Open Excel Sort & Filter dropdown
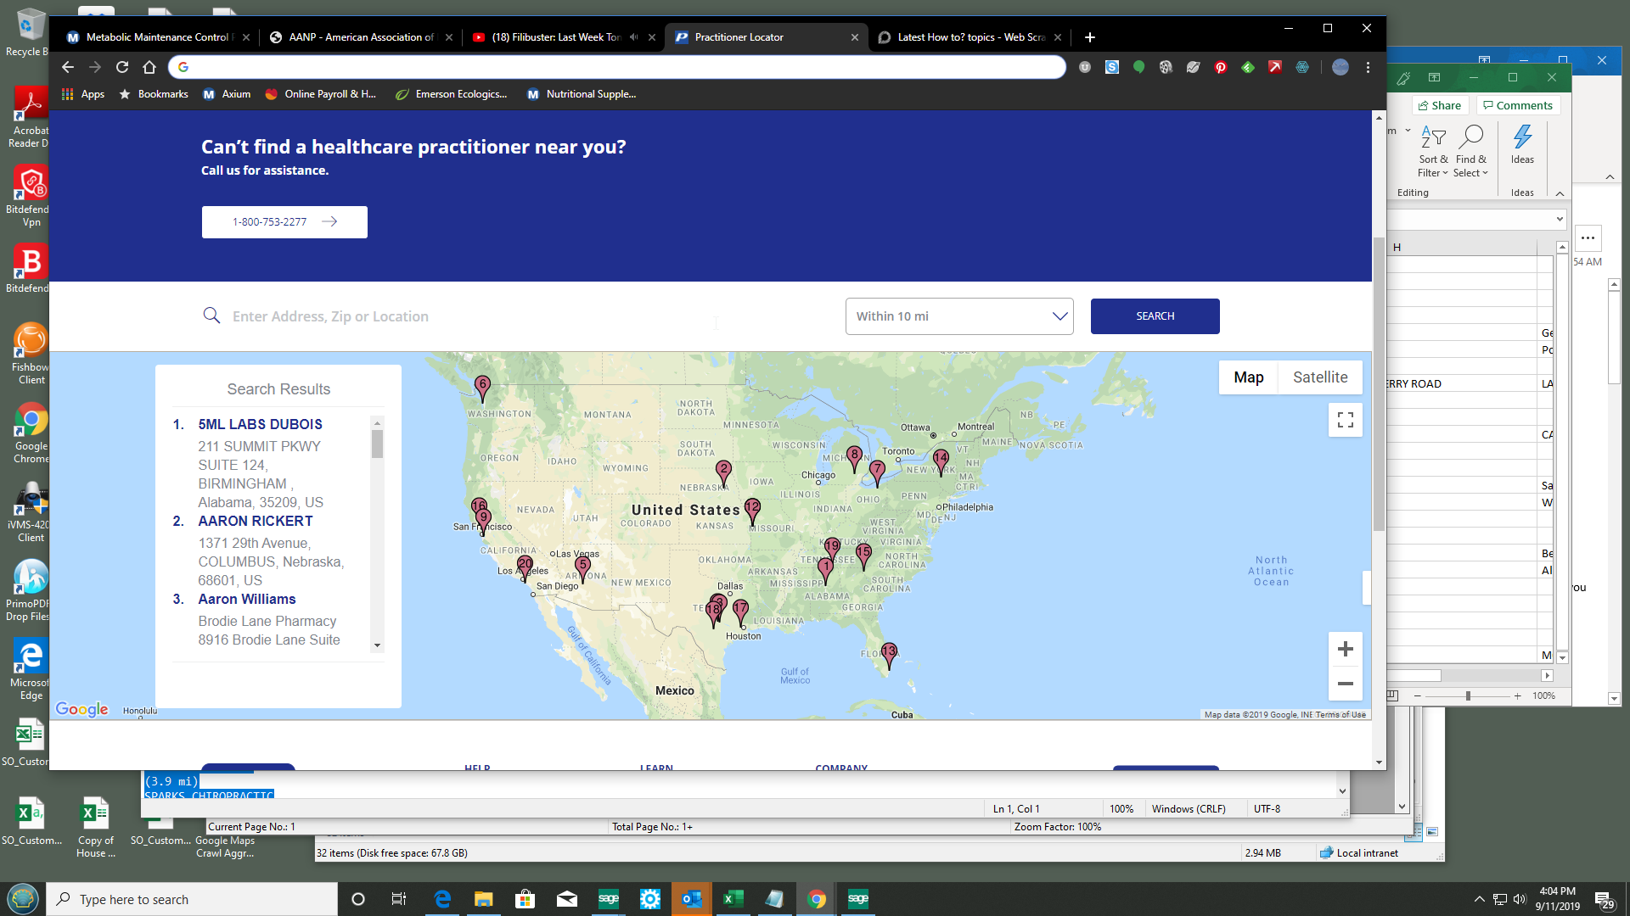This screenshot has height=916, width=1630. (1433, 153)
